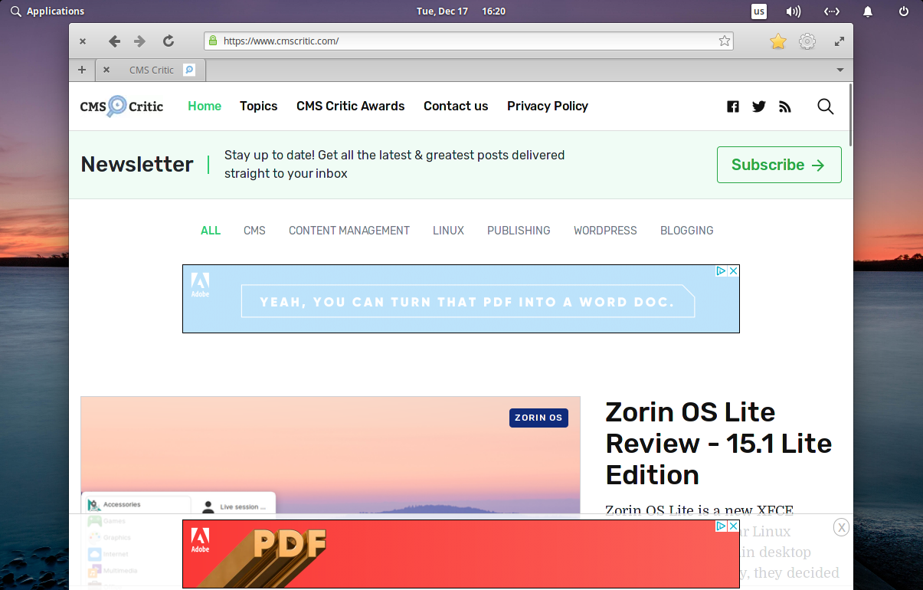Open the Privacy Policy page
The height and width of the screenshot is (590, 923).
pyautogui.click(x=548, y=106)
